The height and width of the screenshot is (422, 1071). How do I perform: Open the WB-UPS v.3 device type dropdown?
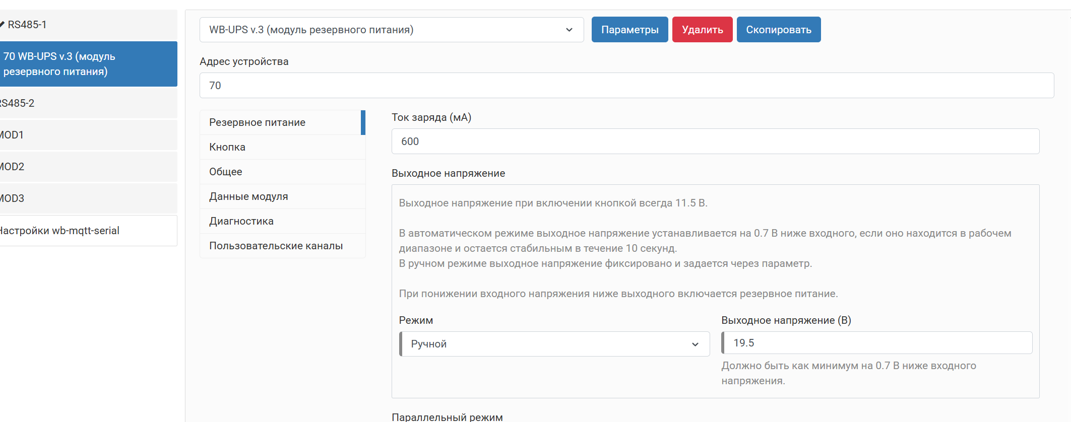pos(391,30)
